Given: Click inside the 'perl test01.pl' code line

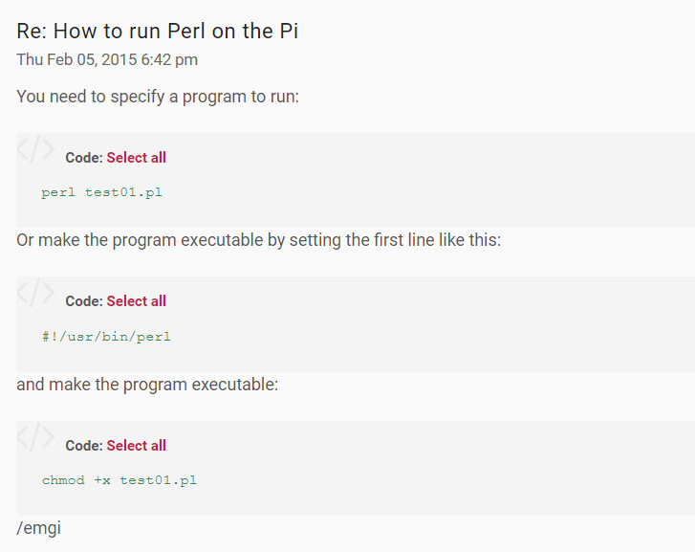Looking at the screenshot, I should click(102, 192).
